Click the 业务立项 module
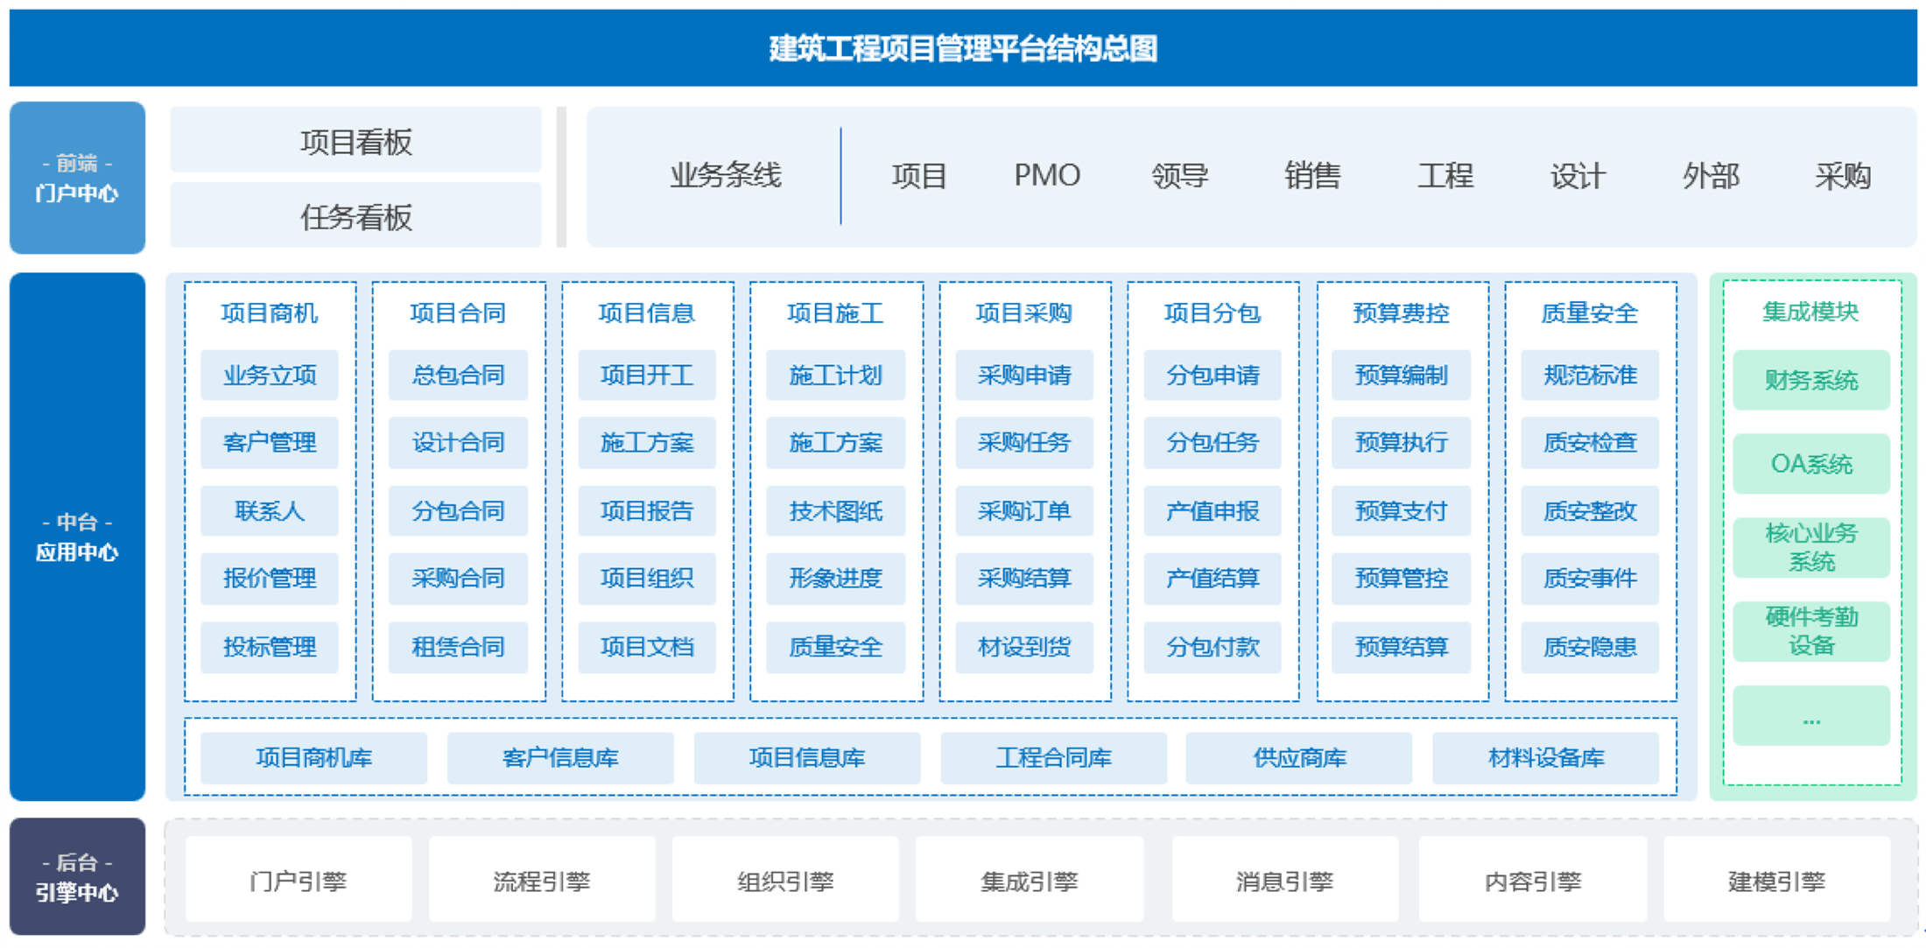Image resolution: width=1926 pixels, height=948 pixels. point(270,376)
